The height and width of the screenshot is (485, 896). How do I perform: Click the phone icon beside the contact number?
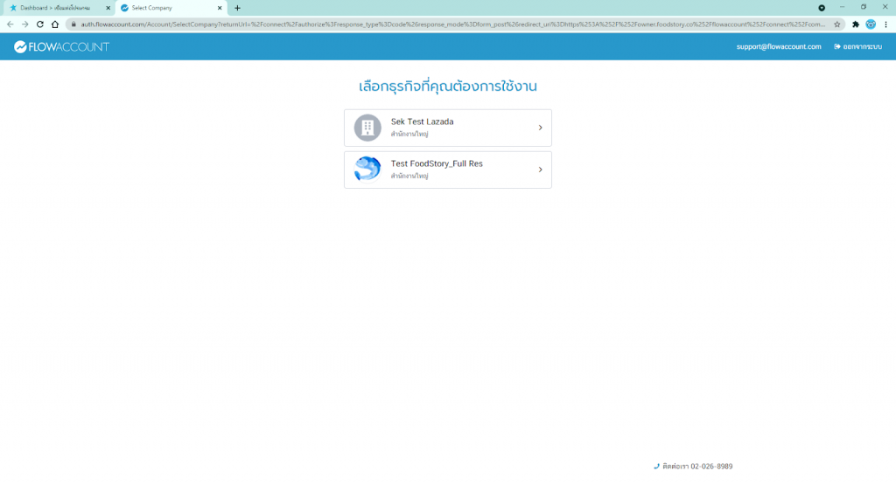(656, 467)
